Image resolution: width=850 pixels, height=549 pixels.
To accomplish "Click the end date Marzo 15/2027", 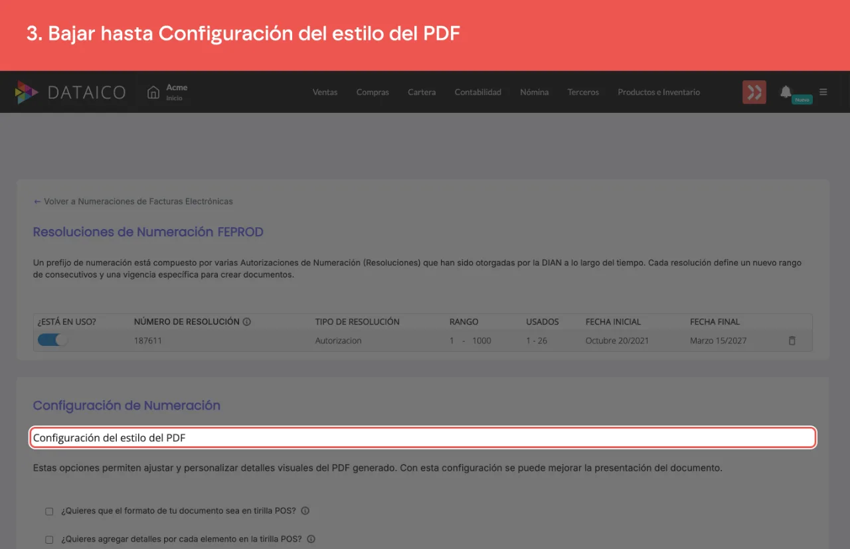I will click(719, 341).
